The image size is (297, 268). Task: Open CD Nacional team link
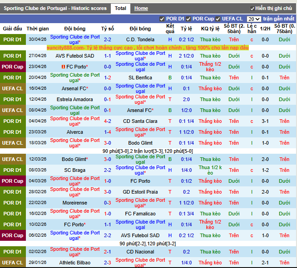pos(140,252)
